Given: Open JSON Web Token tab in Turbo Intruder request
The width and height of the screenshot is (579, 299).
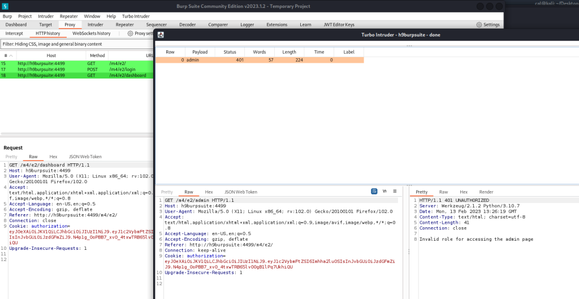Looking at the screenshot, I should 241,192.
